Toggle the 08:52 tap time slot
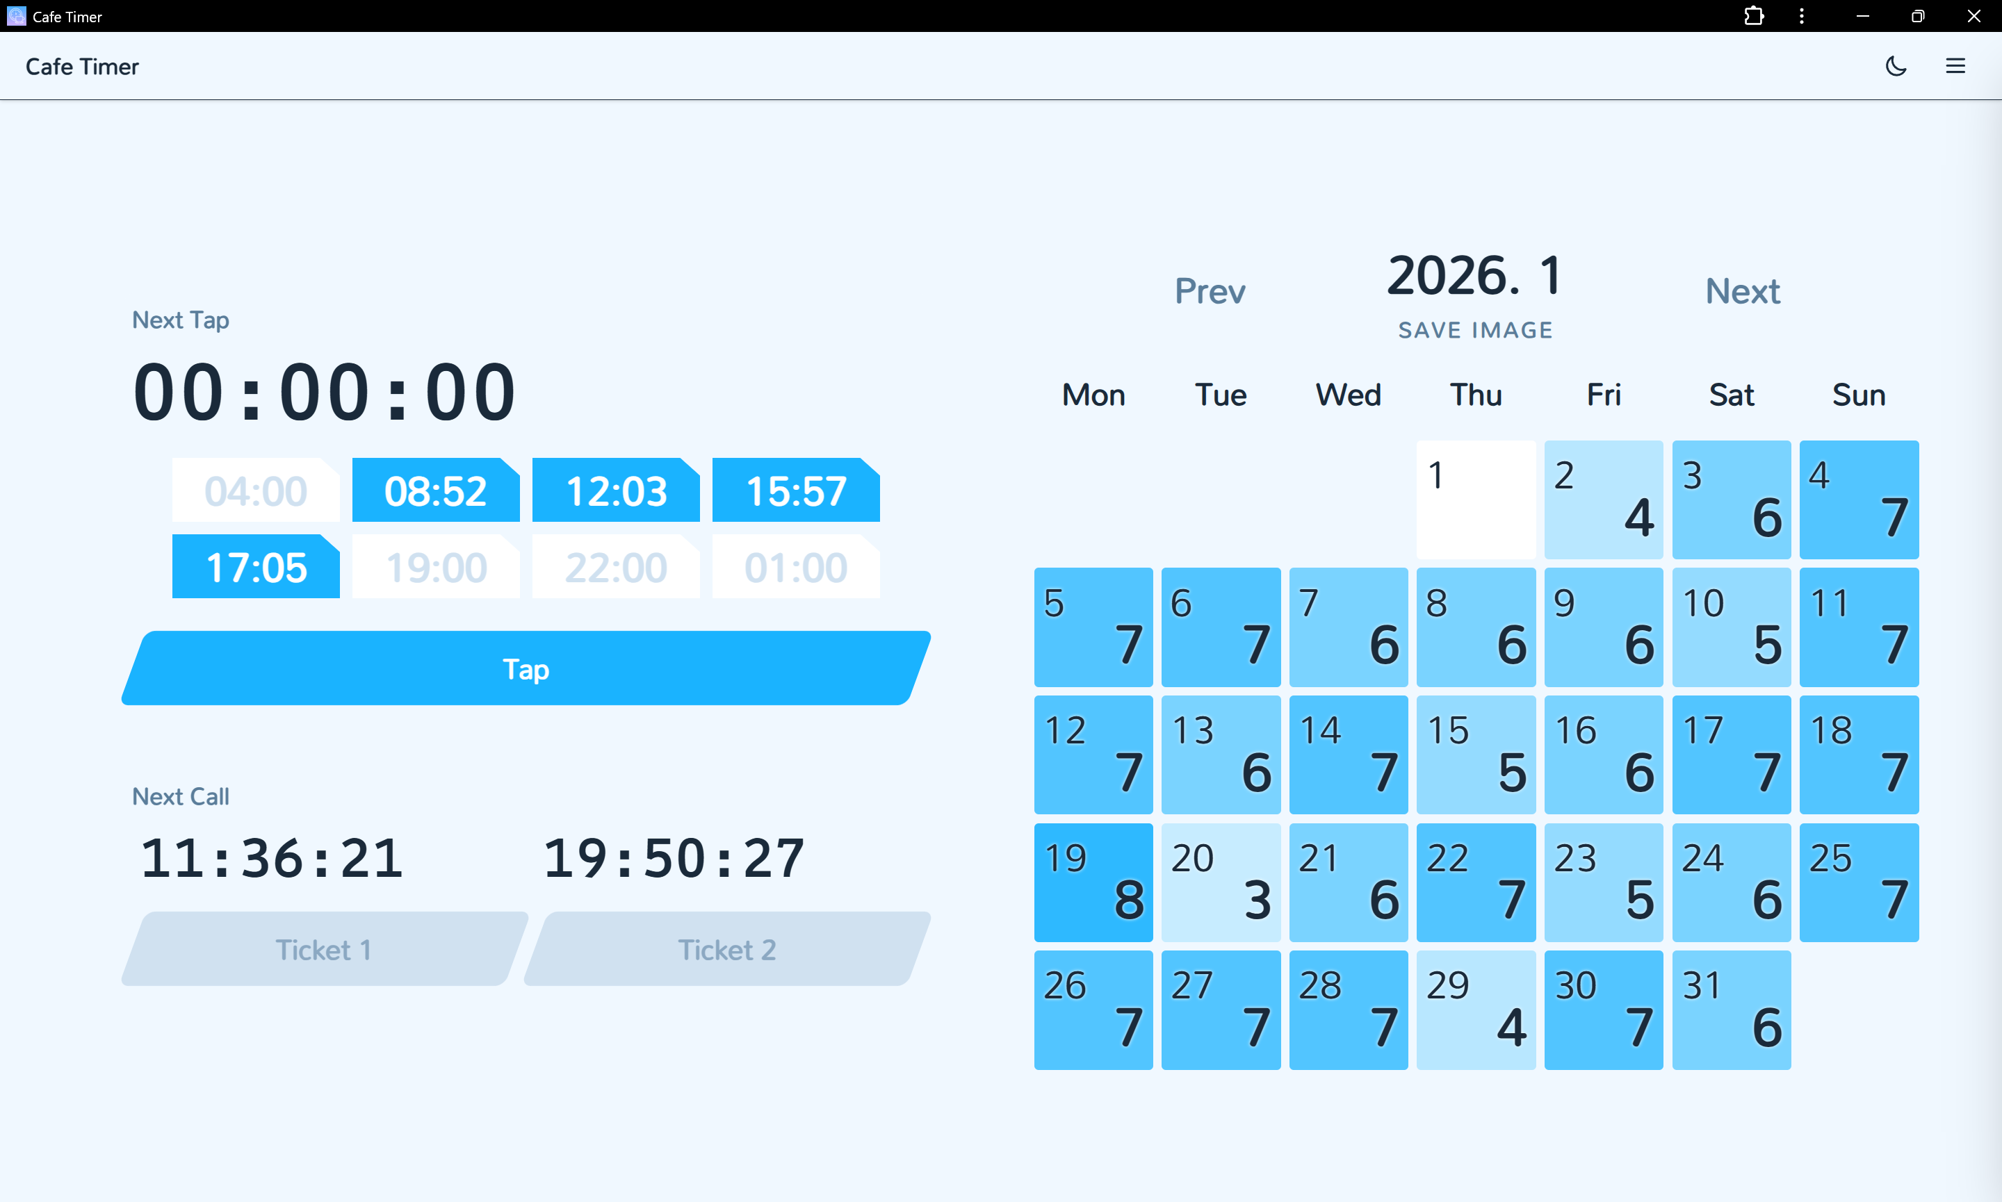The image size is (2002, 1202). point(435,491)
